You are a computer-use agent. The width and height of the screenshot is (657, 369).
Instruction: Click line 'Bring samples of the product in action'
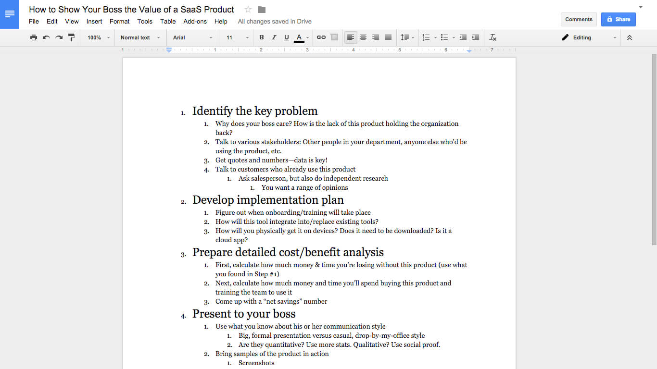coord(272,354)
